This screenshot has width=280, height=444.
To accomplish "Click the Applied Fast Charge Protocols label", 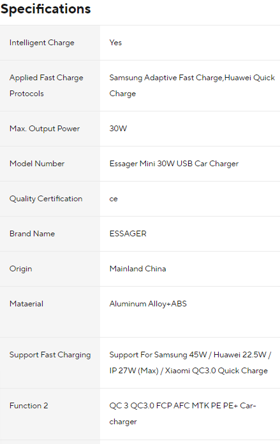I will pyautogui.click(x=46, y=85).
